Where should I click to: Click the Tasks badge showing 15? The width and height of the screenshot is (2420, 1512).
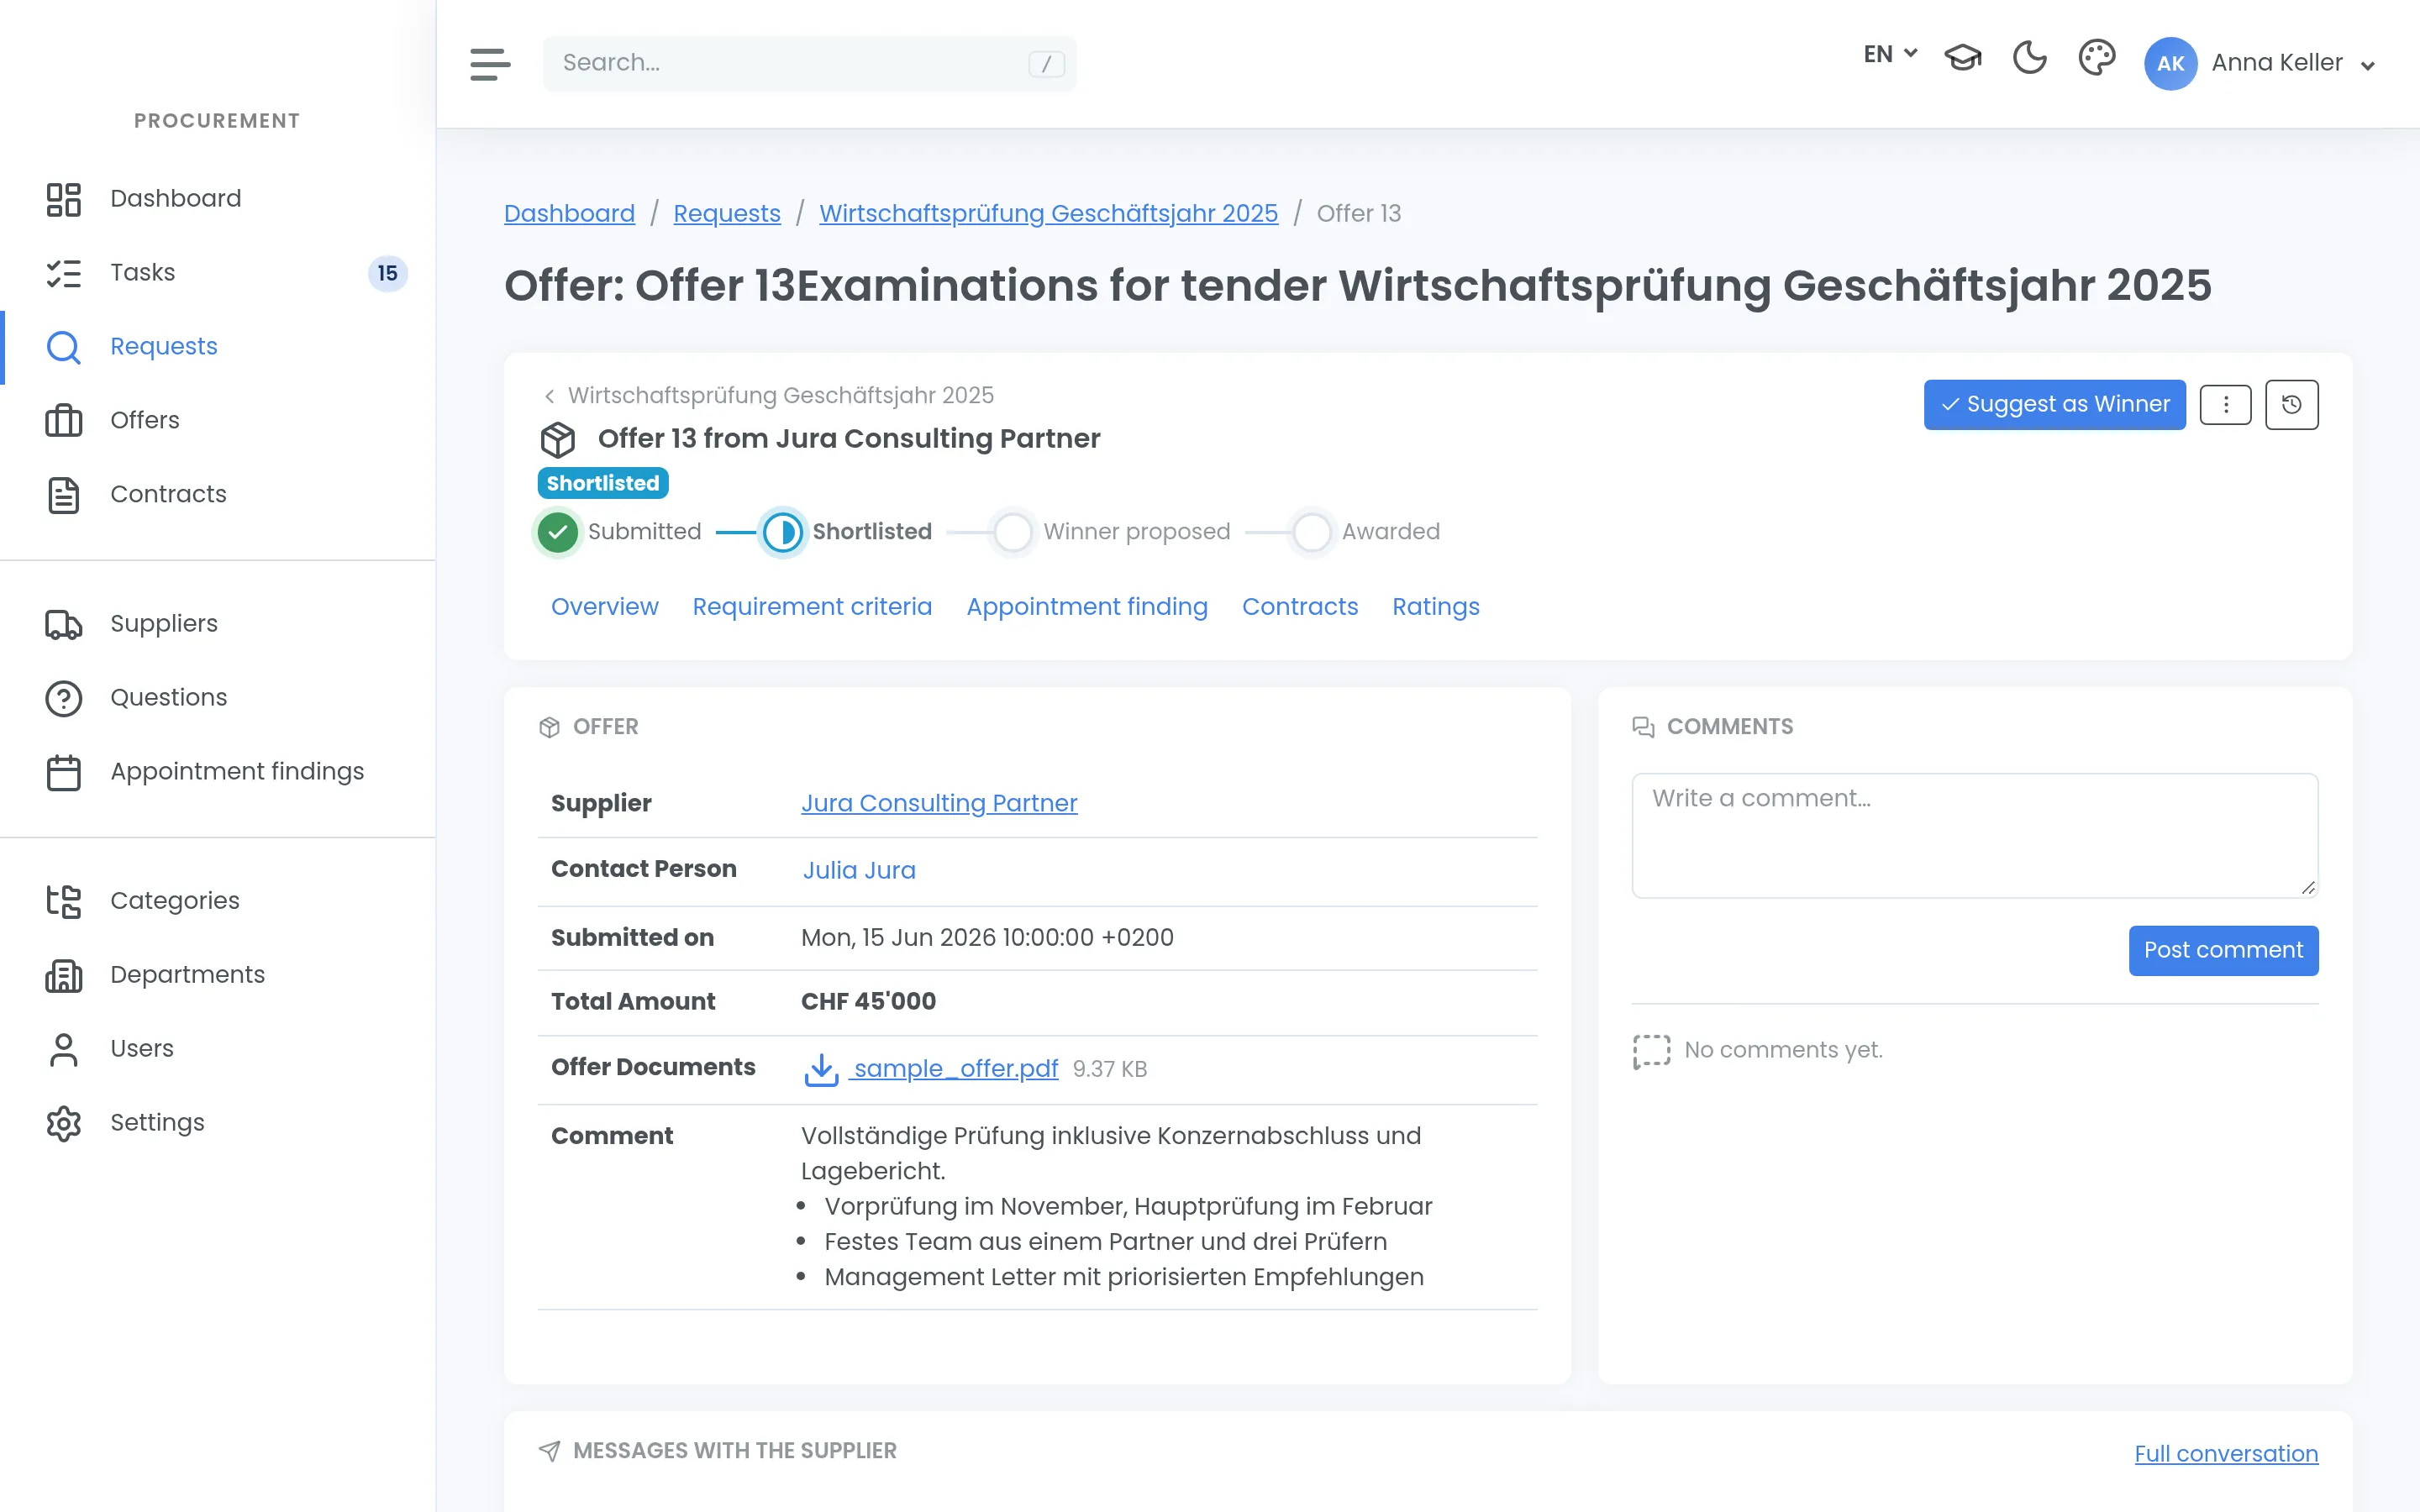387,273
